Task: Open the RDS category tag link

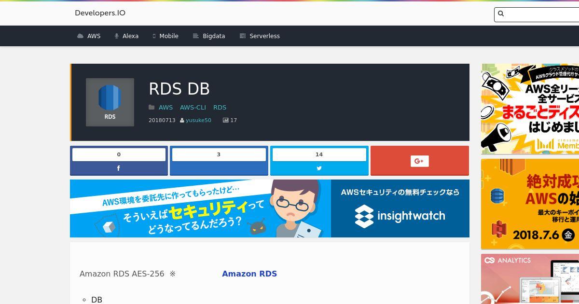Action: (220, 108)
